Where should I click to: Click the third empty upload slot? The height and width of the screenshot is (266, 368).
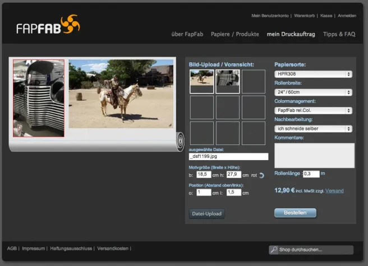coord(254,81)
